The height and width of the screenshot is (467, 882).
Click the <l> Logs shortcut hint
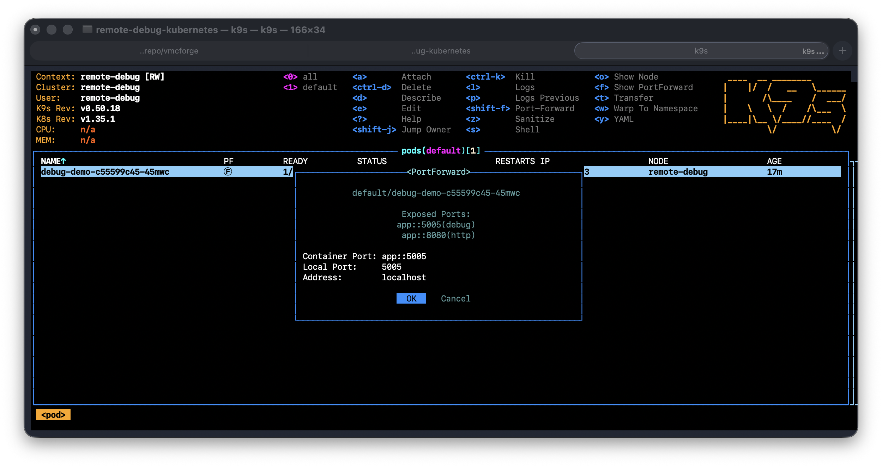pyautogui.click(x=500, y=87)
